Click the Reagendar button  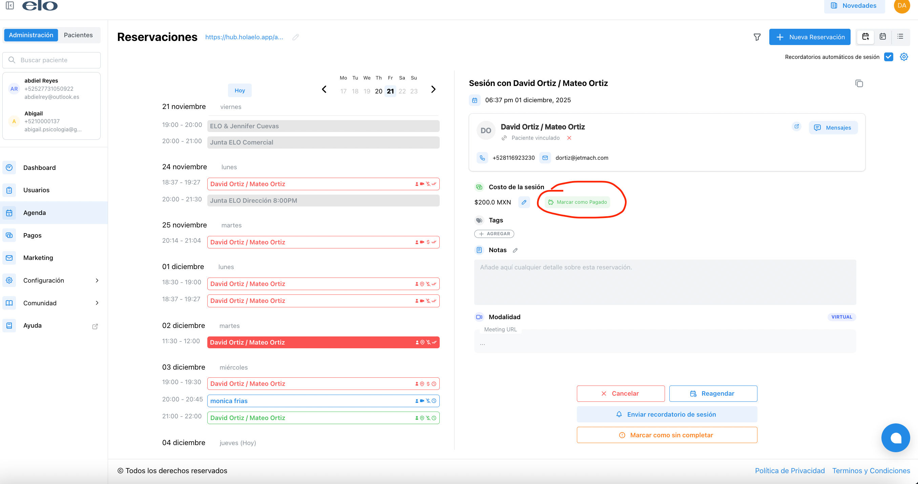tap(713, 394)
